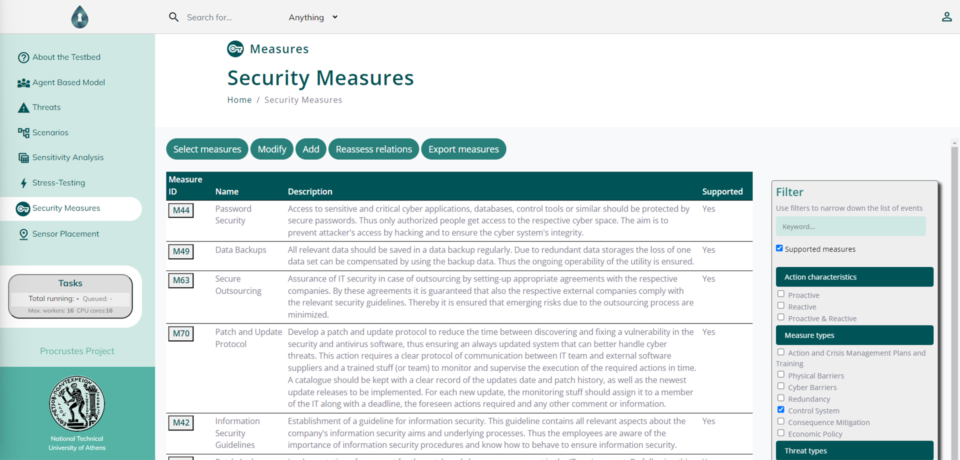The width and height of the screenshot is (960, 460).
Task: Click Export measures button
Action: click(463, 149)
